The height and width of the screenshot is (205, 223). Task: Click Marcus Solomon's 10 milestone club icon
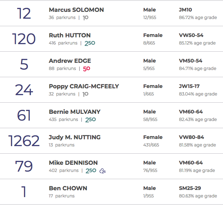pyautogui.click(x=86, y=18)
